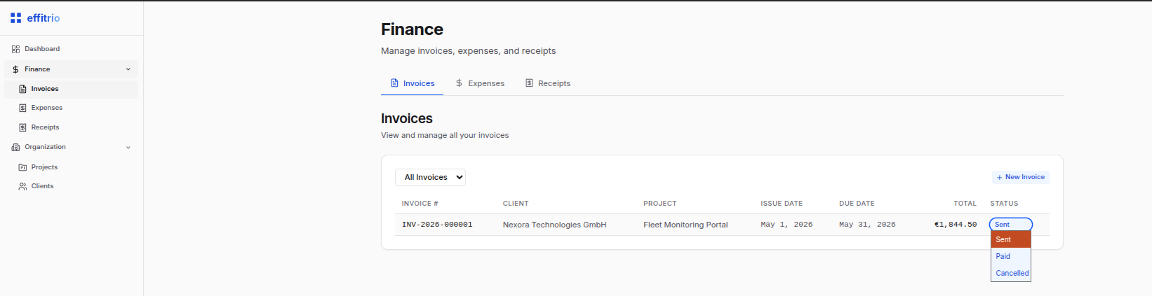Choose Sent option in status list
The width and height of the screenshot is (1152, 296).
(1011, 239)
